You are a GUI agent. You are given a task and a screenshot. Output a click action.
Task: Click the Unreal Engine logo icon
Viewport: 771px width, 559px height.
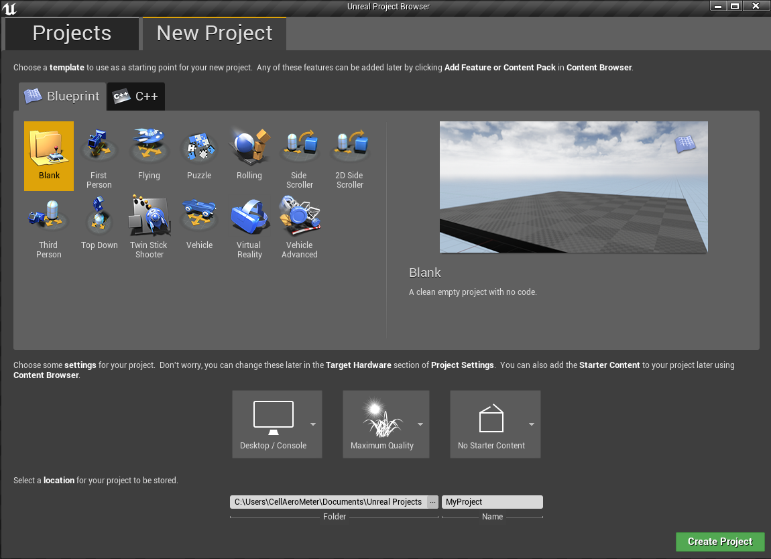[x=9, y=8]
